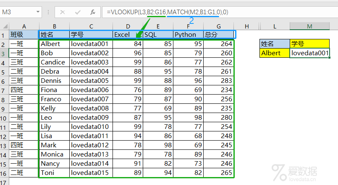Select column D header
The height and width of the screenshot is (185, 338).
pyautogui.click(x=128, y=26)
